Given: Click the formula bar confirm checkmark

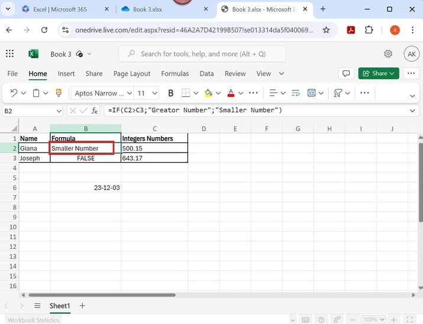Looking at the screenshot, I should point(83,111).
